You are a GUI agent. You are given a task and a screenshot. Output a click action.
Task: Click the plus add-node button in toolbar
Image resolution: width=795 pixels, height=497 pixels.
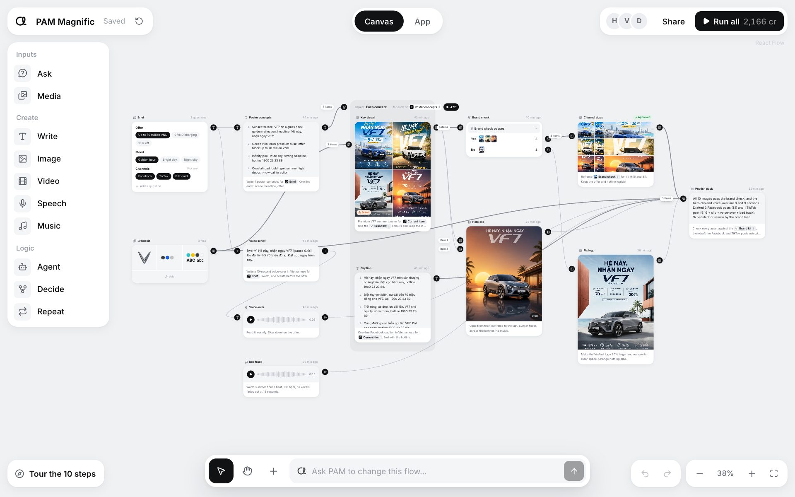click(273, 471)
